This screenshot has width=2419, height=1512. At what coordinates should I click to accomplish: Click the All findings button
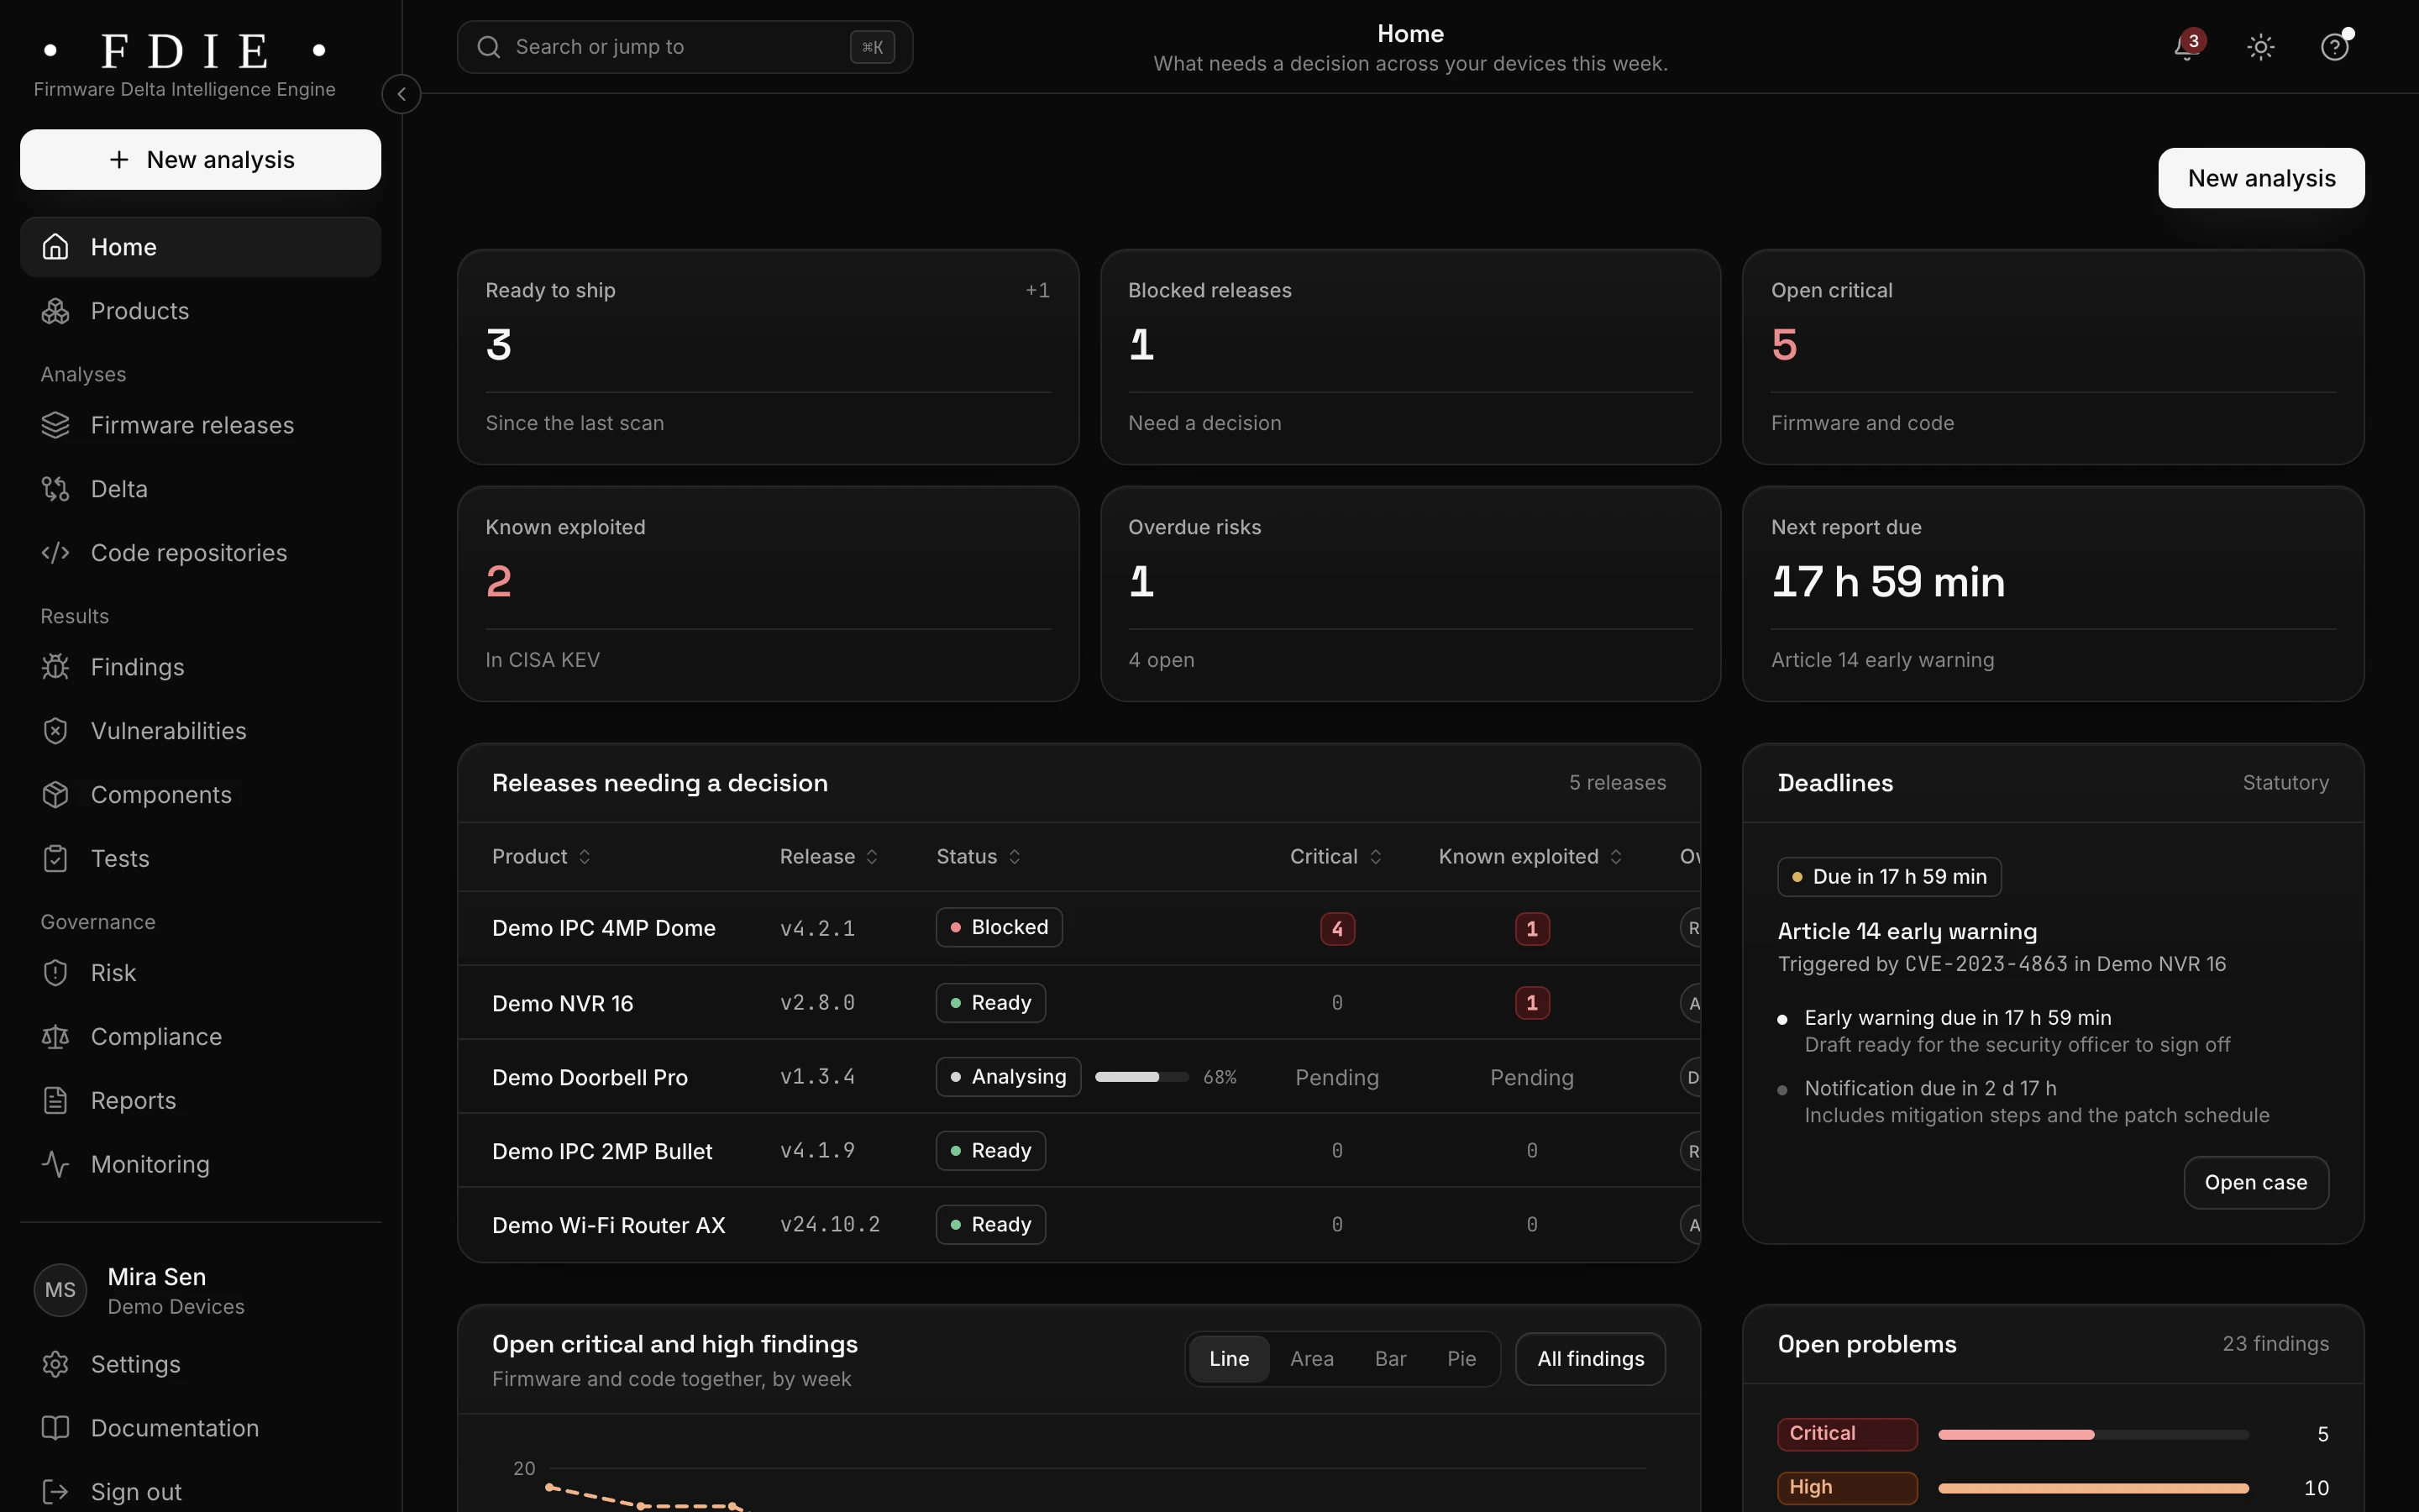click(x=1590, y=1359)
